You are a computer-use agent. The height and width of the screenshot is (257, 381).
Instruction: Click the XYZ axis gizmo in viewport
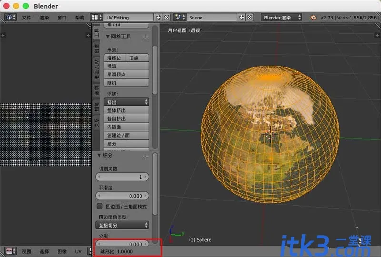(x=177, y=234)
